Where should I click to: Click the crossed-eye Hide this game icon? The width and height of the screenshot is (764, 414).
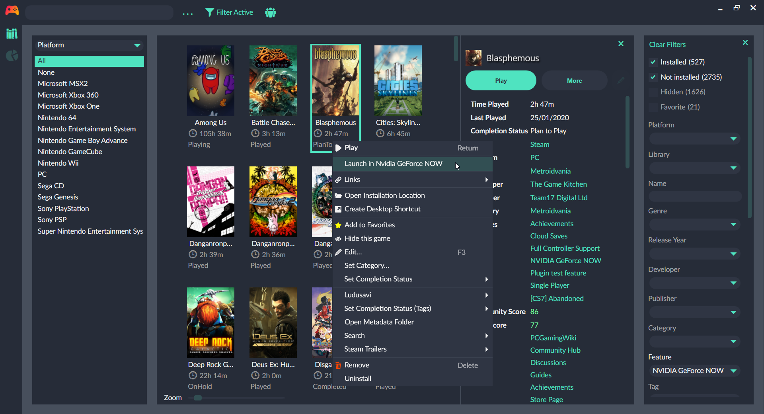338,239
